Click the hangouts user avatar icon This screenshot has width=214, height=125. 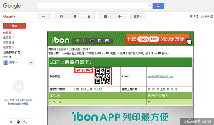pos(6,63)
